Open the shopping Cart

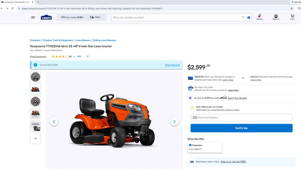pos(292,17)
